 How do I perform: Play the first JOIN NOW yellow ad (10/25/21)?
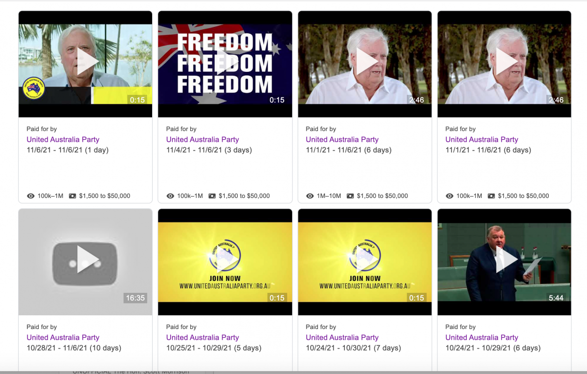coord(225,262)
